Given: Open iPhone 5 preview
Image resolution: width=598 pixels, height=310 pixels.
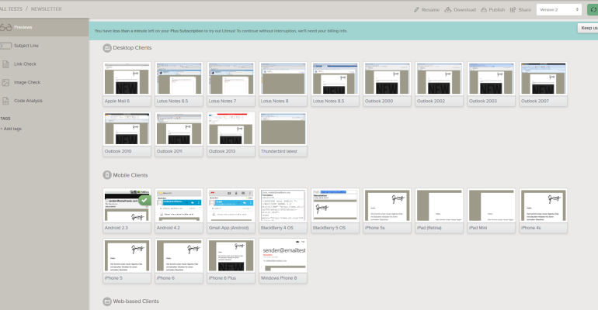Looking at the screenshot, I should coord(127,260).
